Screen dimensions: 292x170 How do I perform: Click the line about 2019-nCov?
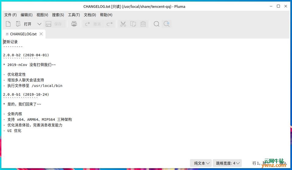29,65
